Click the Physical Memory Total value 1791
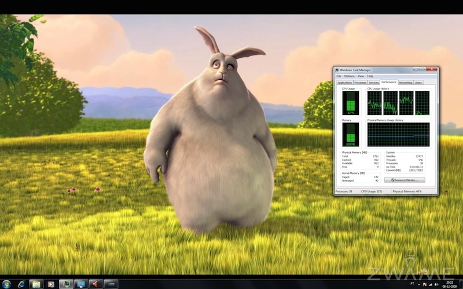 [376, 156]
